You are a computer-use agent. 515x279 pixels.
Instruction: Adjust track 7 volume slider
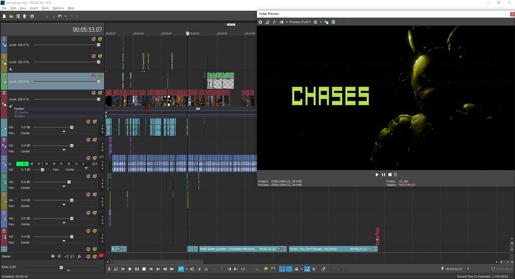pos(72,127)
